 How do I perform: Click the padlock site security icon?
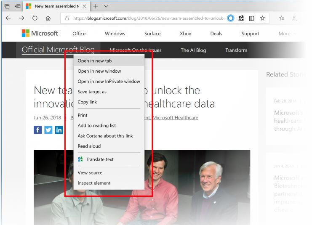point(67,18)
